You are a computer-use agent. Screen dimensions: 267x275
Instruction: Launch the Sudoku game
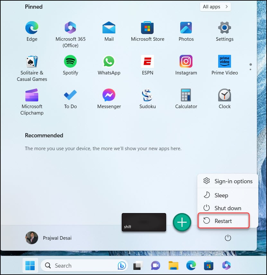tap(147, 99)
